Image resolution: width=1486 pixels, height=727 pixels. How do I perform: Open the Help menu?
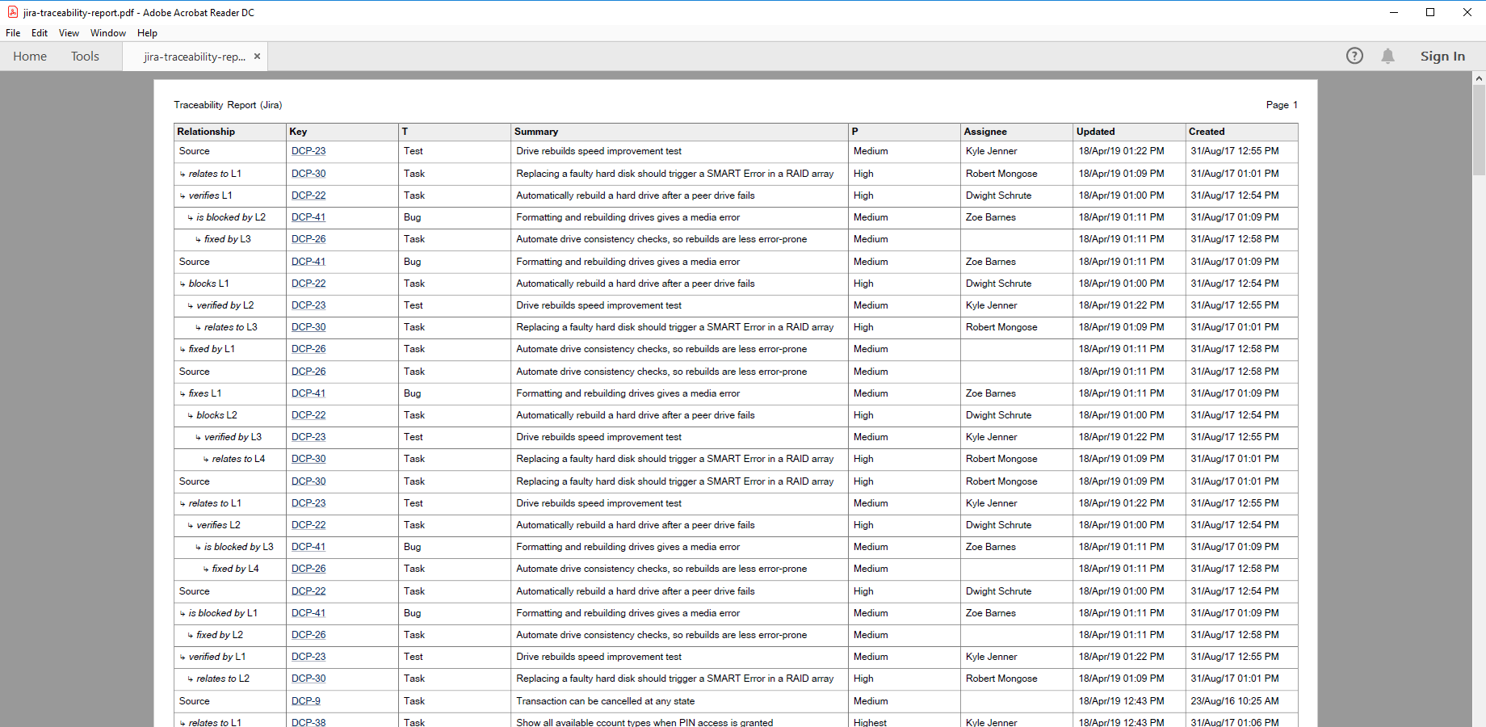pyautogui.click(x=147, y=33)
